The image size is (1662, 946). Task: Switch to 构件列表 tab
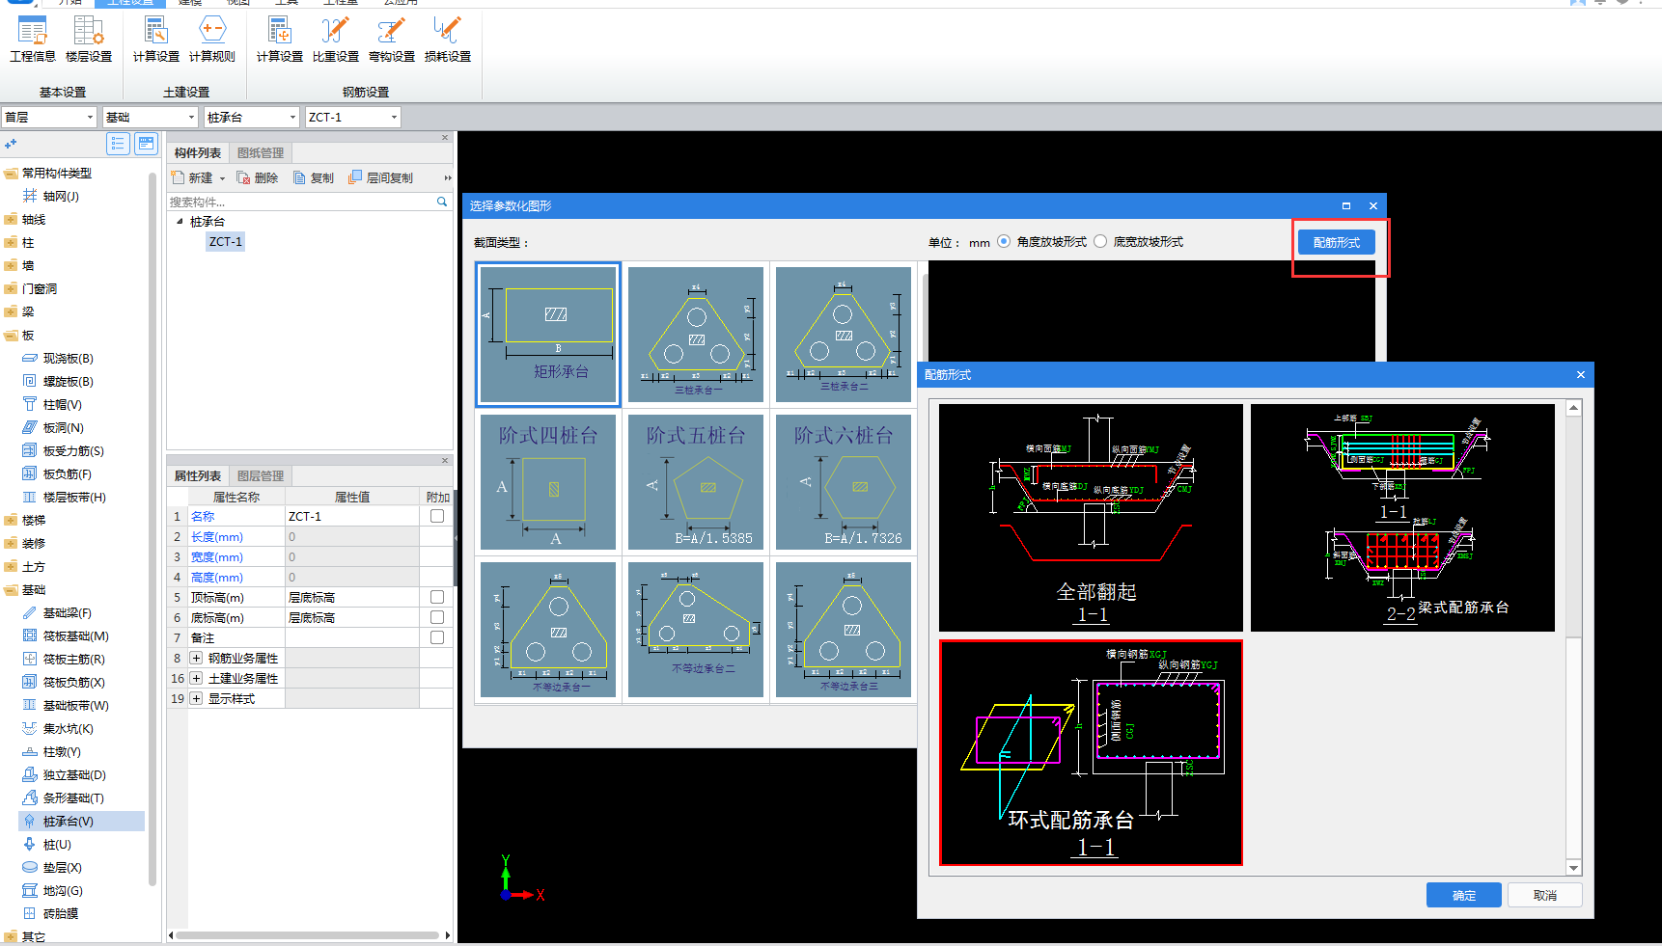(198, 152)
